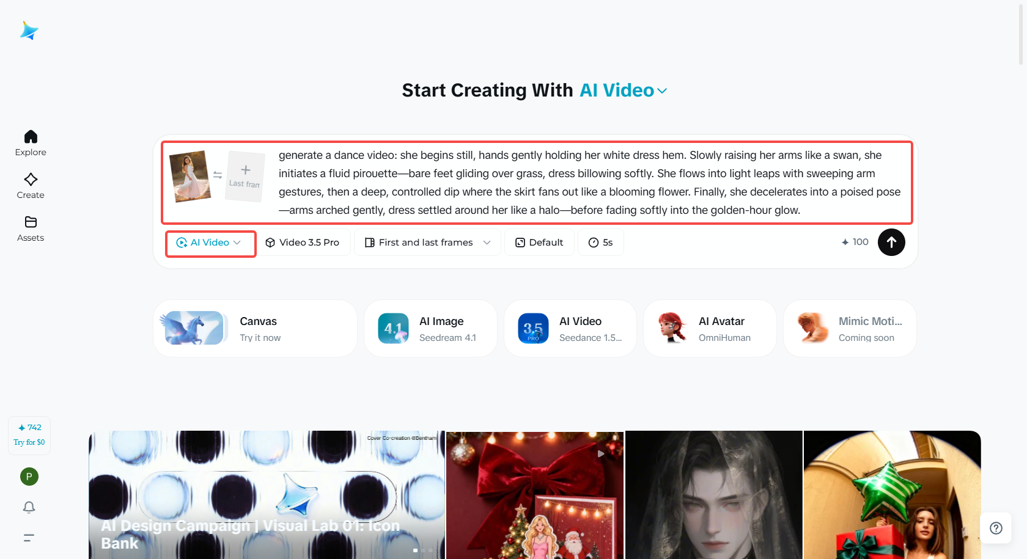Open the AI Design Campaign banner

(x=267, y=495)
